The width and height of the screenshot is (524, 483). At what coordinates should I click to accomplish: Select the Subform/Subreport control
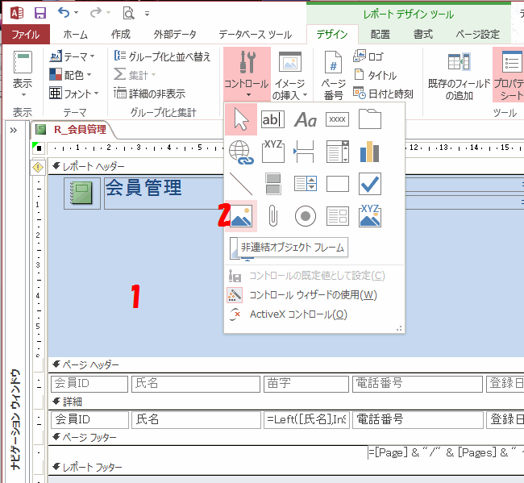click(338, 216)
